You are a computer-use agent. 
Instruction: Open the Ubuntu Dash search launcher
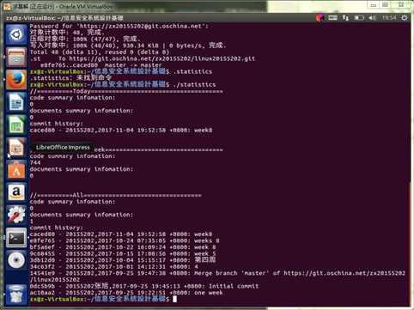(16, 34)
